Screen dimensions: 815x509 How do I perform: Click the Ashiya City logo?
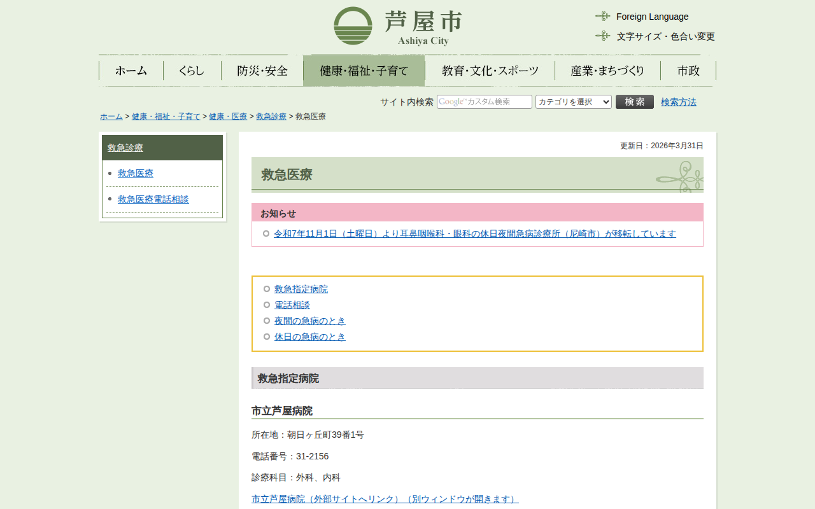point(398,26)
